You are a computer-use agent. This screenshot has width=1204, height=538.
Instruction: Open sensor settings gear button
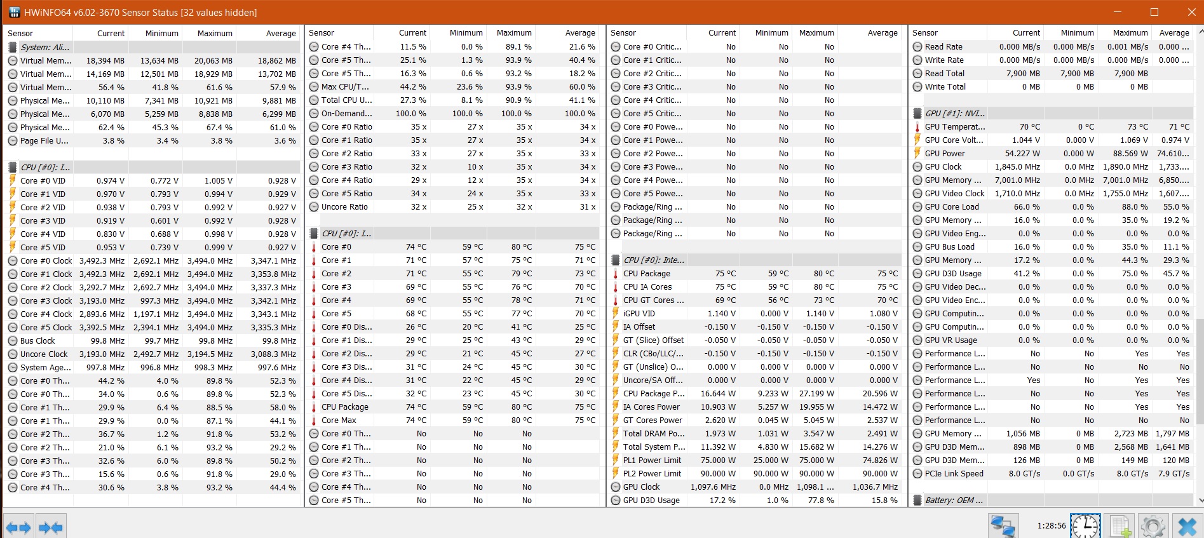pyautogui.click(x=1153, y=527)
